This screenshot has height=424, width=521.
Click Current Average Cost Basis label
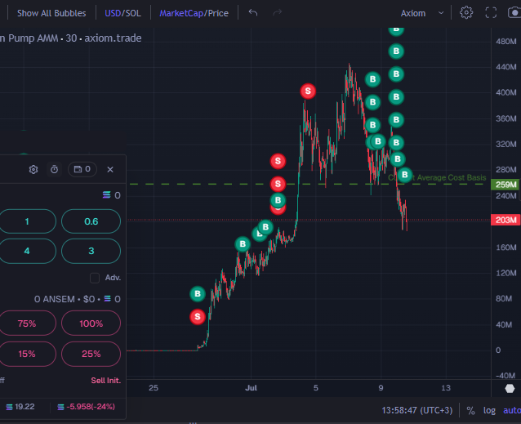(437, 178)
